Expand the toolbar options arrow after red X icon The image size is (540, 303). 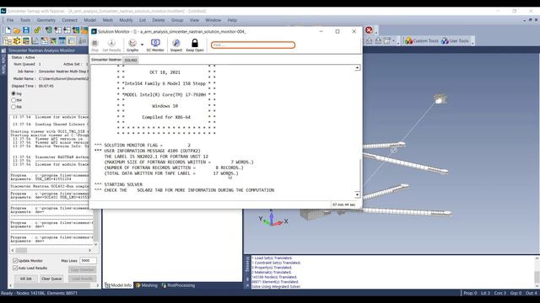coord(376,32)
